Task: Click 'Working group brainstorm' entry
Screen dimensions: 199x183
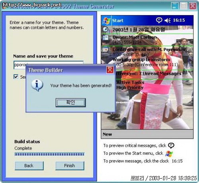Action: pyautogui.click(x=141, y=59)
